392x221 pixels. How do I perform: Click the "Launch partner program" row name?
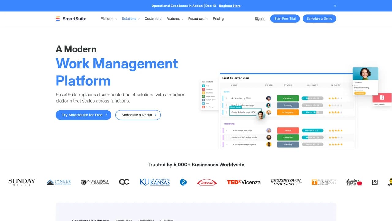pos(243,145)
